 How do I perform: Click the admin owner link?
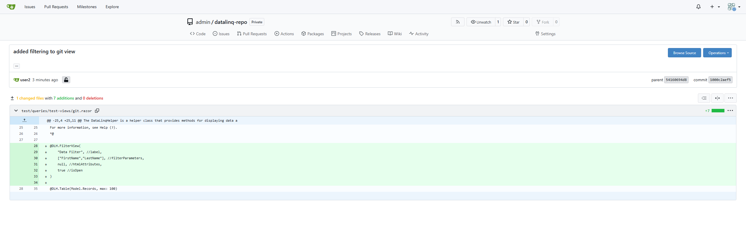click(203, 22)
